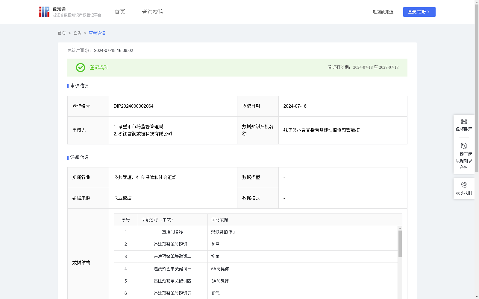Click the 登记有效期 date range text
Screen dimensions: 479x299
point(363,68)
